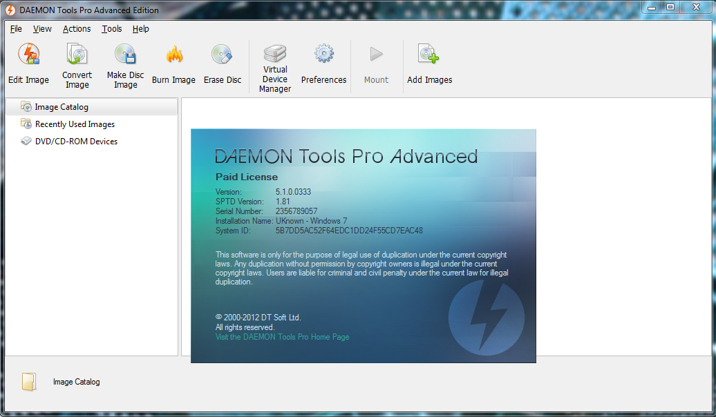Click the Recently Used Images clock icon

point(26,124)
